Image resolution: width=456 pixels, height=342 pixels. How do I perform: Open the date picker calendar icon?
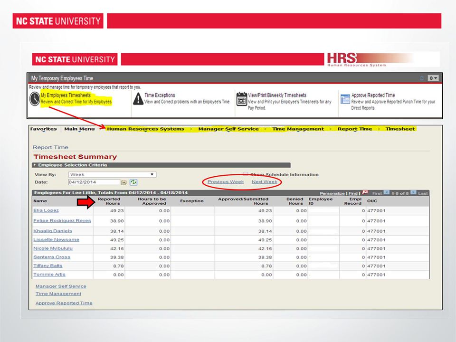123,182
